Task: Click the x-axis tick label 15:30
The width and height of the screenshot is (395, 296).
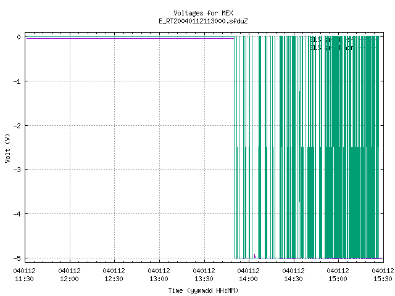Action: click(383, 279)
